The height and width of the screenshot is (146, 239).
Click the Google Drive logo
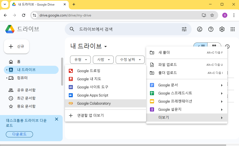click(x=10, y=29)
